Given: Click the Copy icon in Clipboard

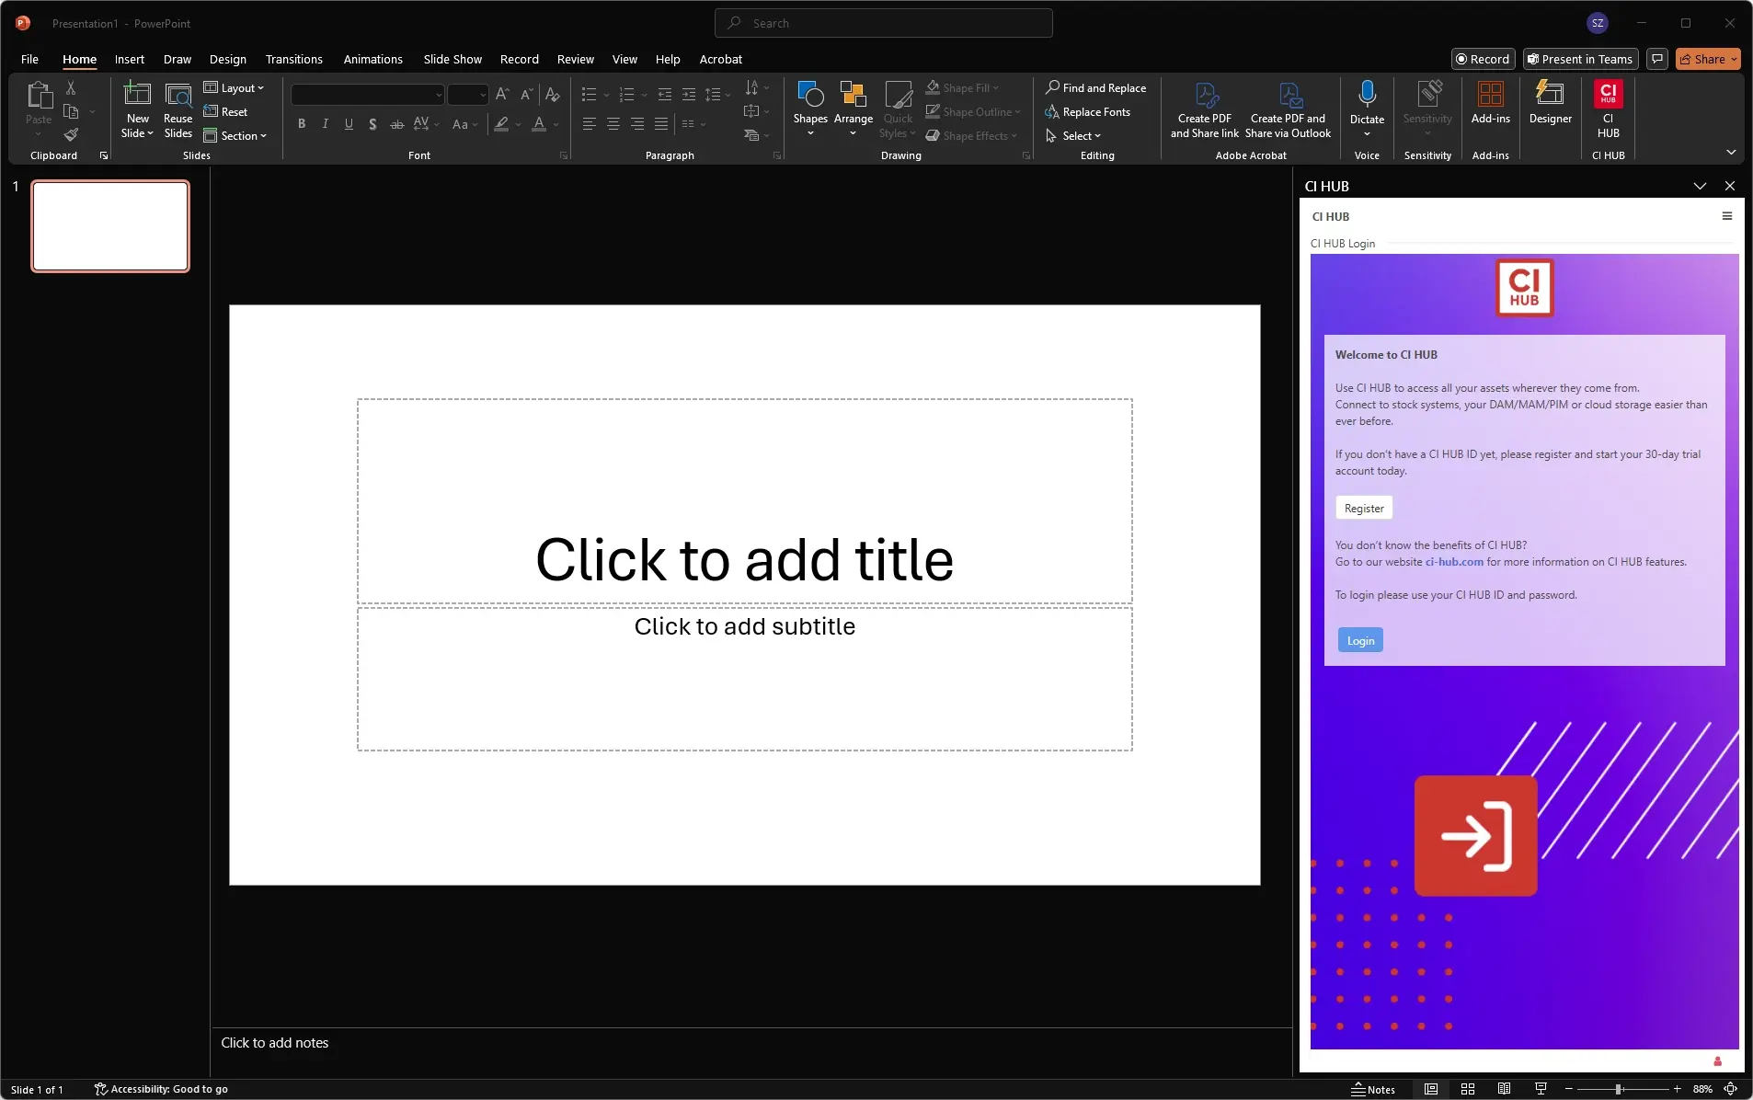Looking at the screenshot, I should click(71, 111).
